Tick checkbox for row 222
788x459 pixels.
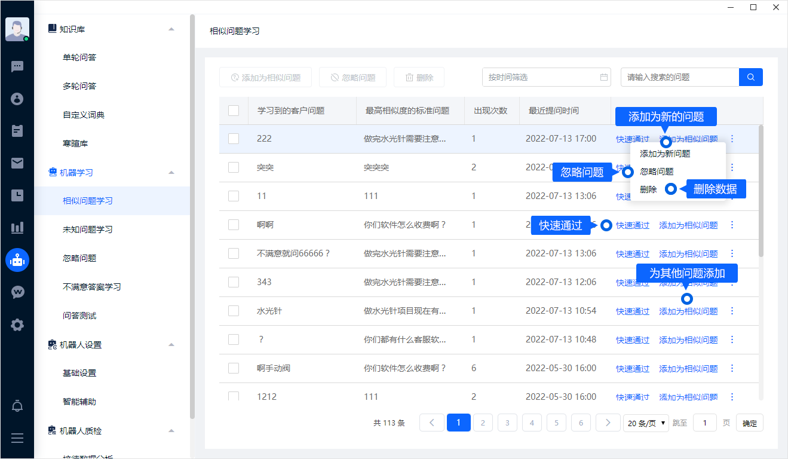[234, 139]
